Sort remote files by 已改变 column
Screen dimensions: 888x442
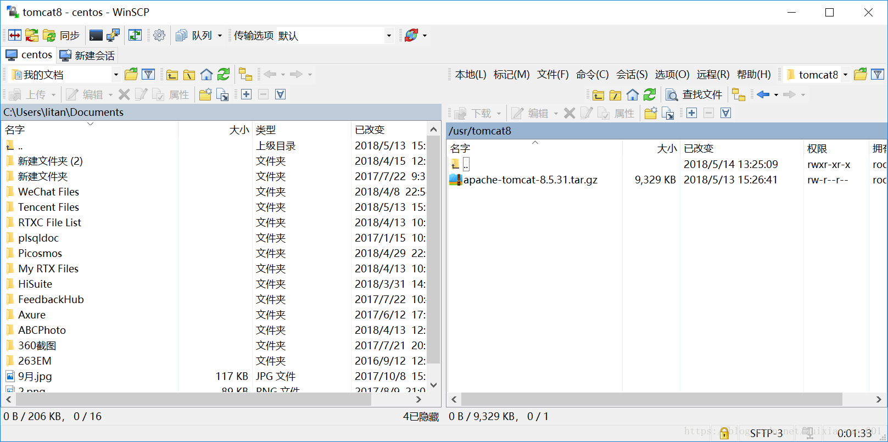click(x=742, y=148)
